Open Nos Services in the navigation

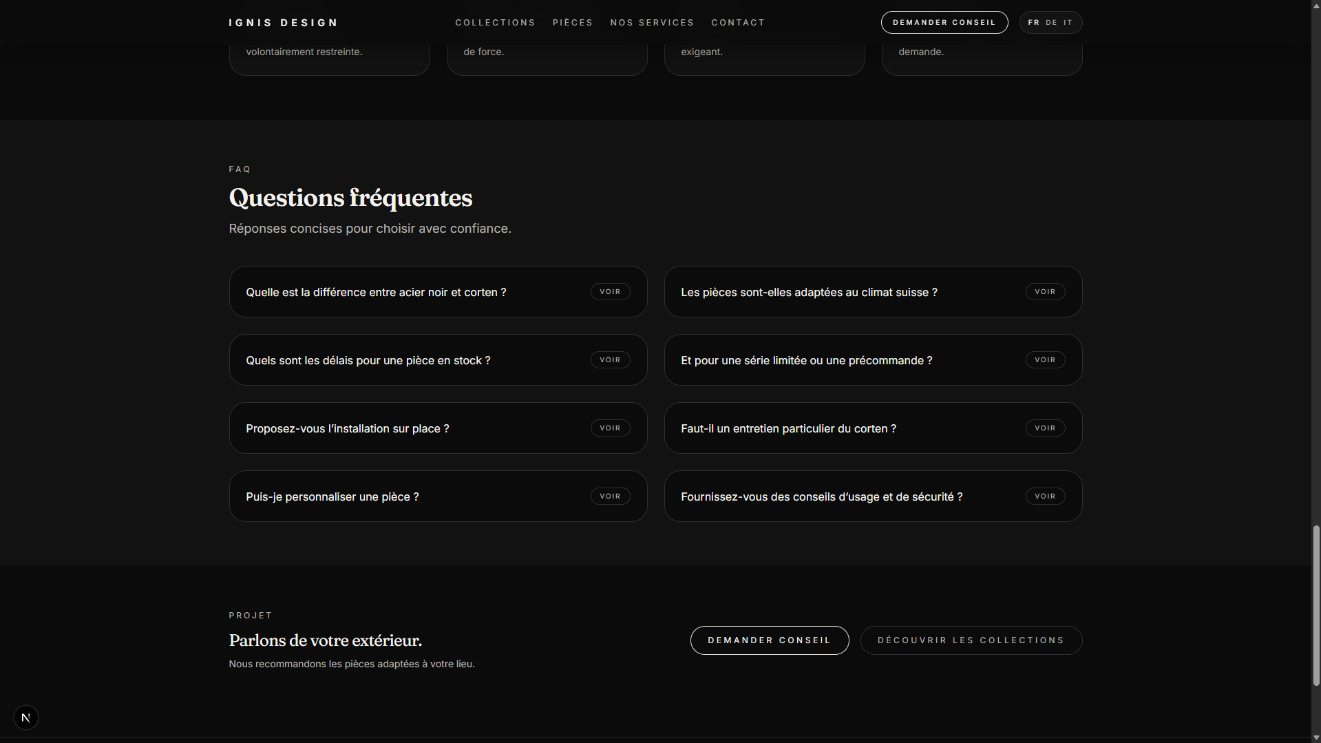tap(652, 23)
